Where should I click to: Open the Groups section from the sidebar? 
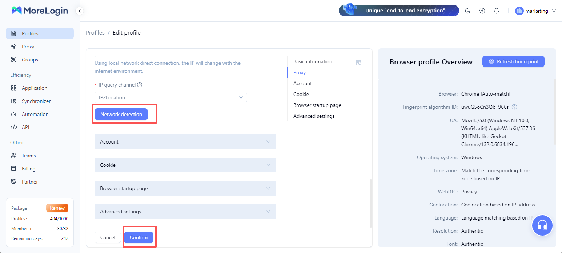[x=30, y=59]
